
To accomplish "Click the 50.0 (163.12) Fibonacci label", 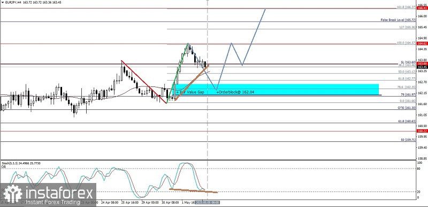I will click(x=407, y=71).
